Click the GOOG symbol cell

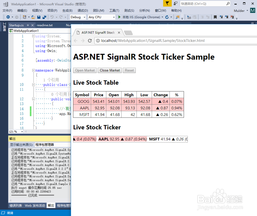tap(82, 101)
